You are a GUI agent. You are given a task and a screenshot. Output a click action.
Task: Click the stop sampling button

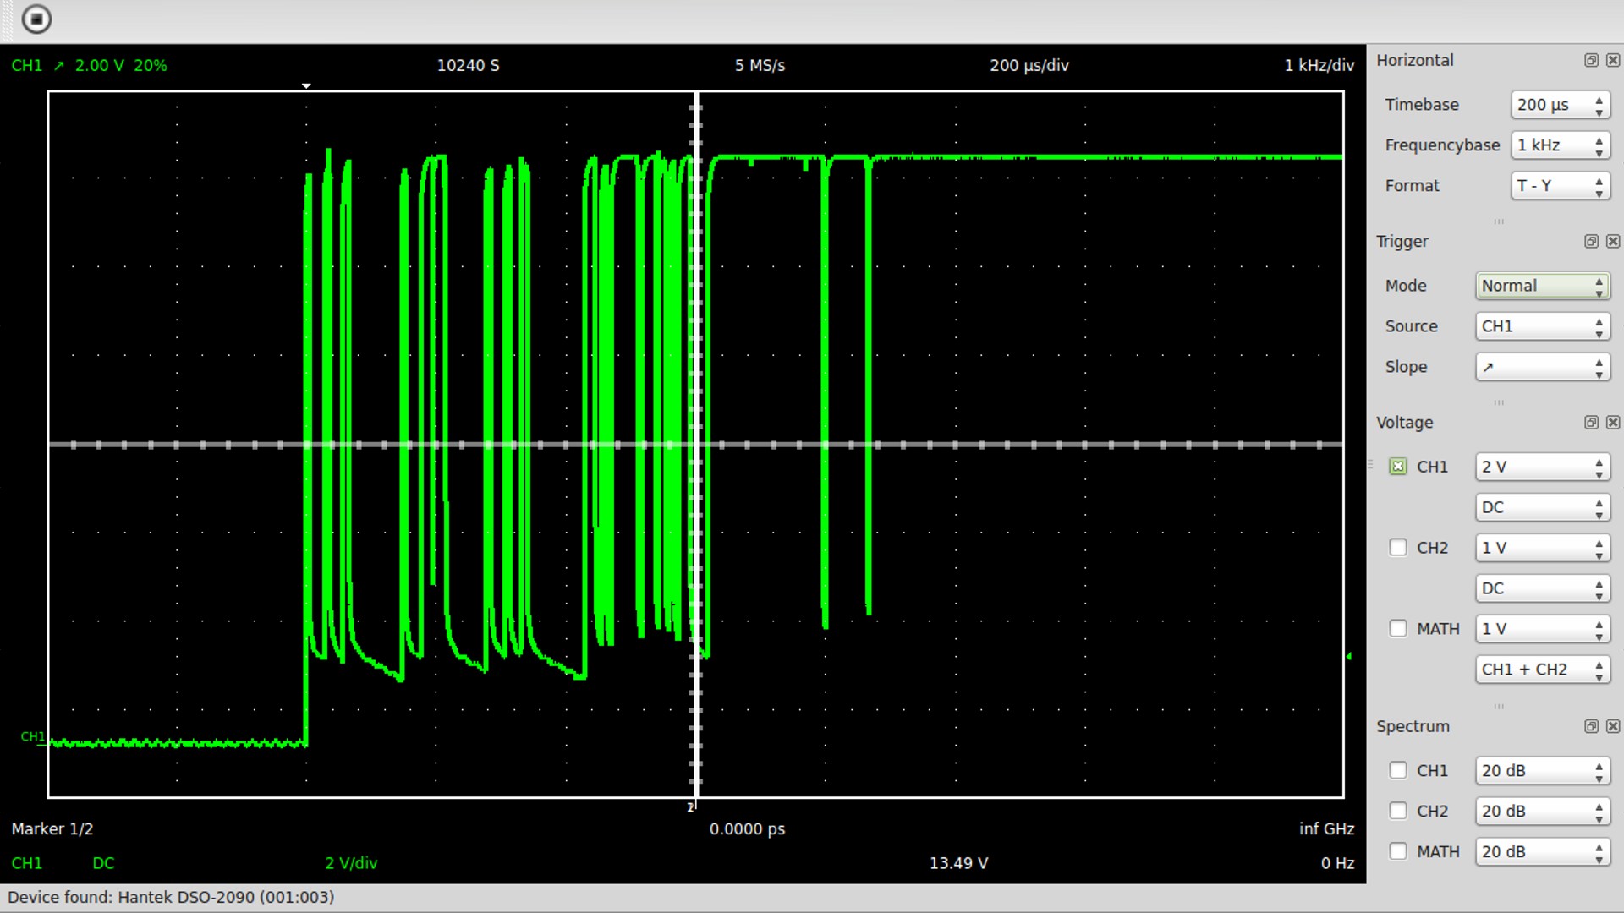(36, 19)
